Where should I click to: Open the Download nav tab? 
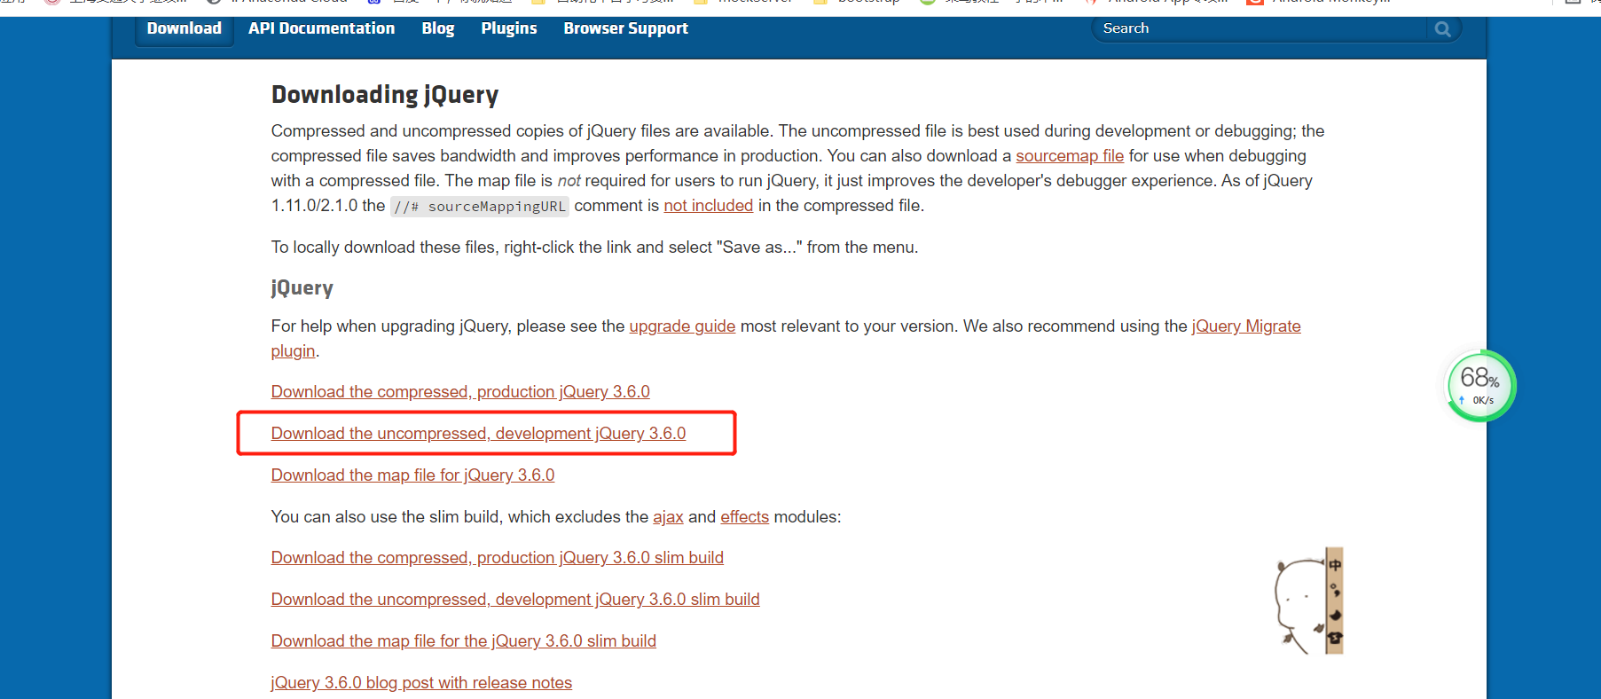click(184, 28)
